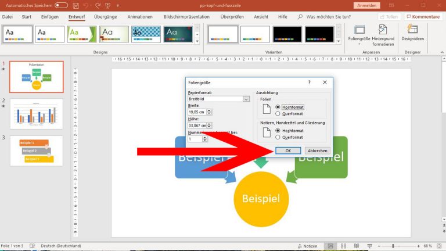The image size is (446, 251).
Task: Switch to Normal view icon
Action: click(x=330, y=246)
